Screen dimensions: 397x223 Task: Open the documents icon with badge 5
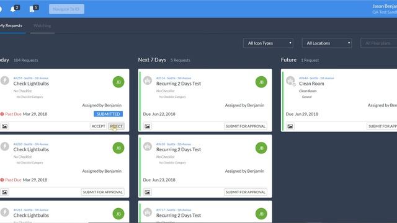click(32, 9)
